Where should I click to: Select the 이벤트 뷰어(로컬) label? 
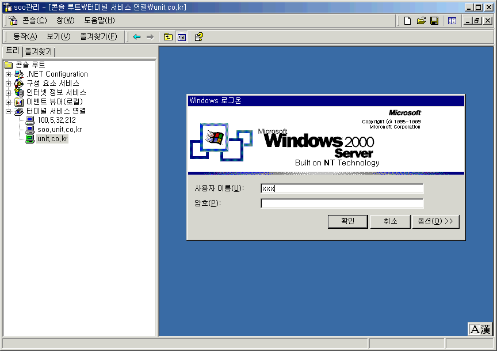[x=55, y=102]
